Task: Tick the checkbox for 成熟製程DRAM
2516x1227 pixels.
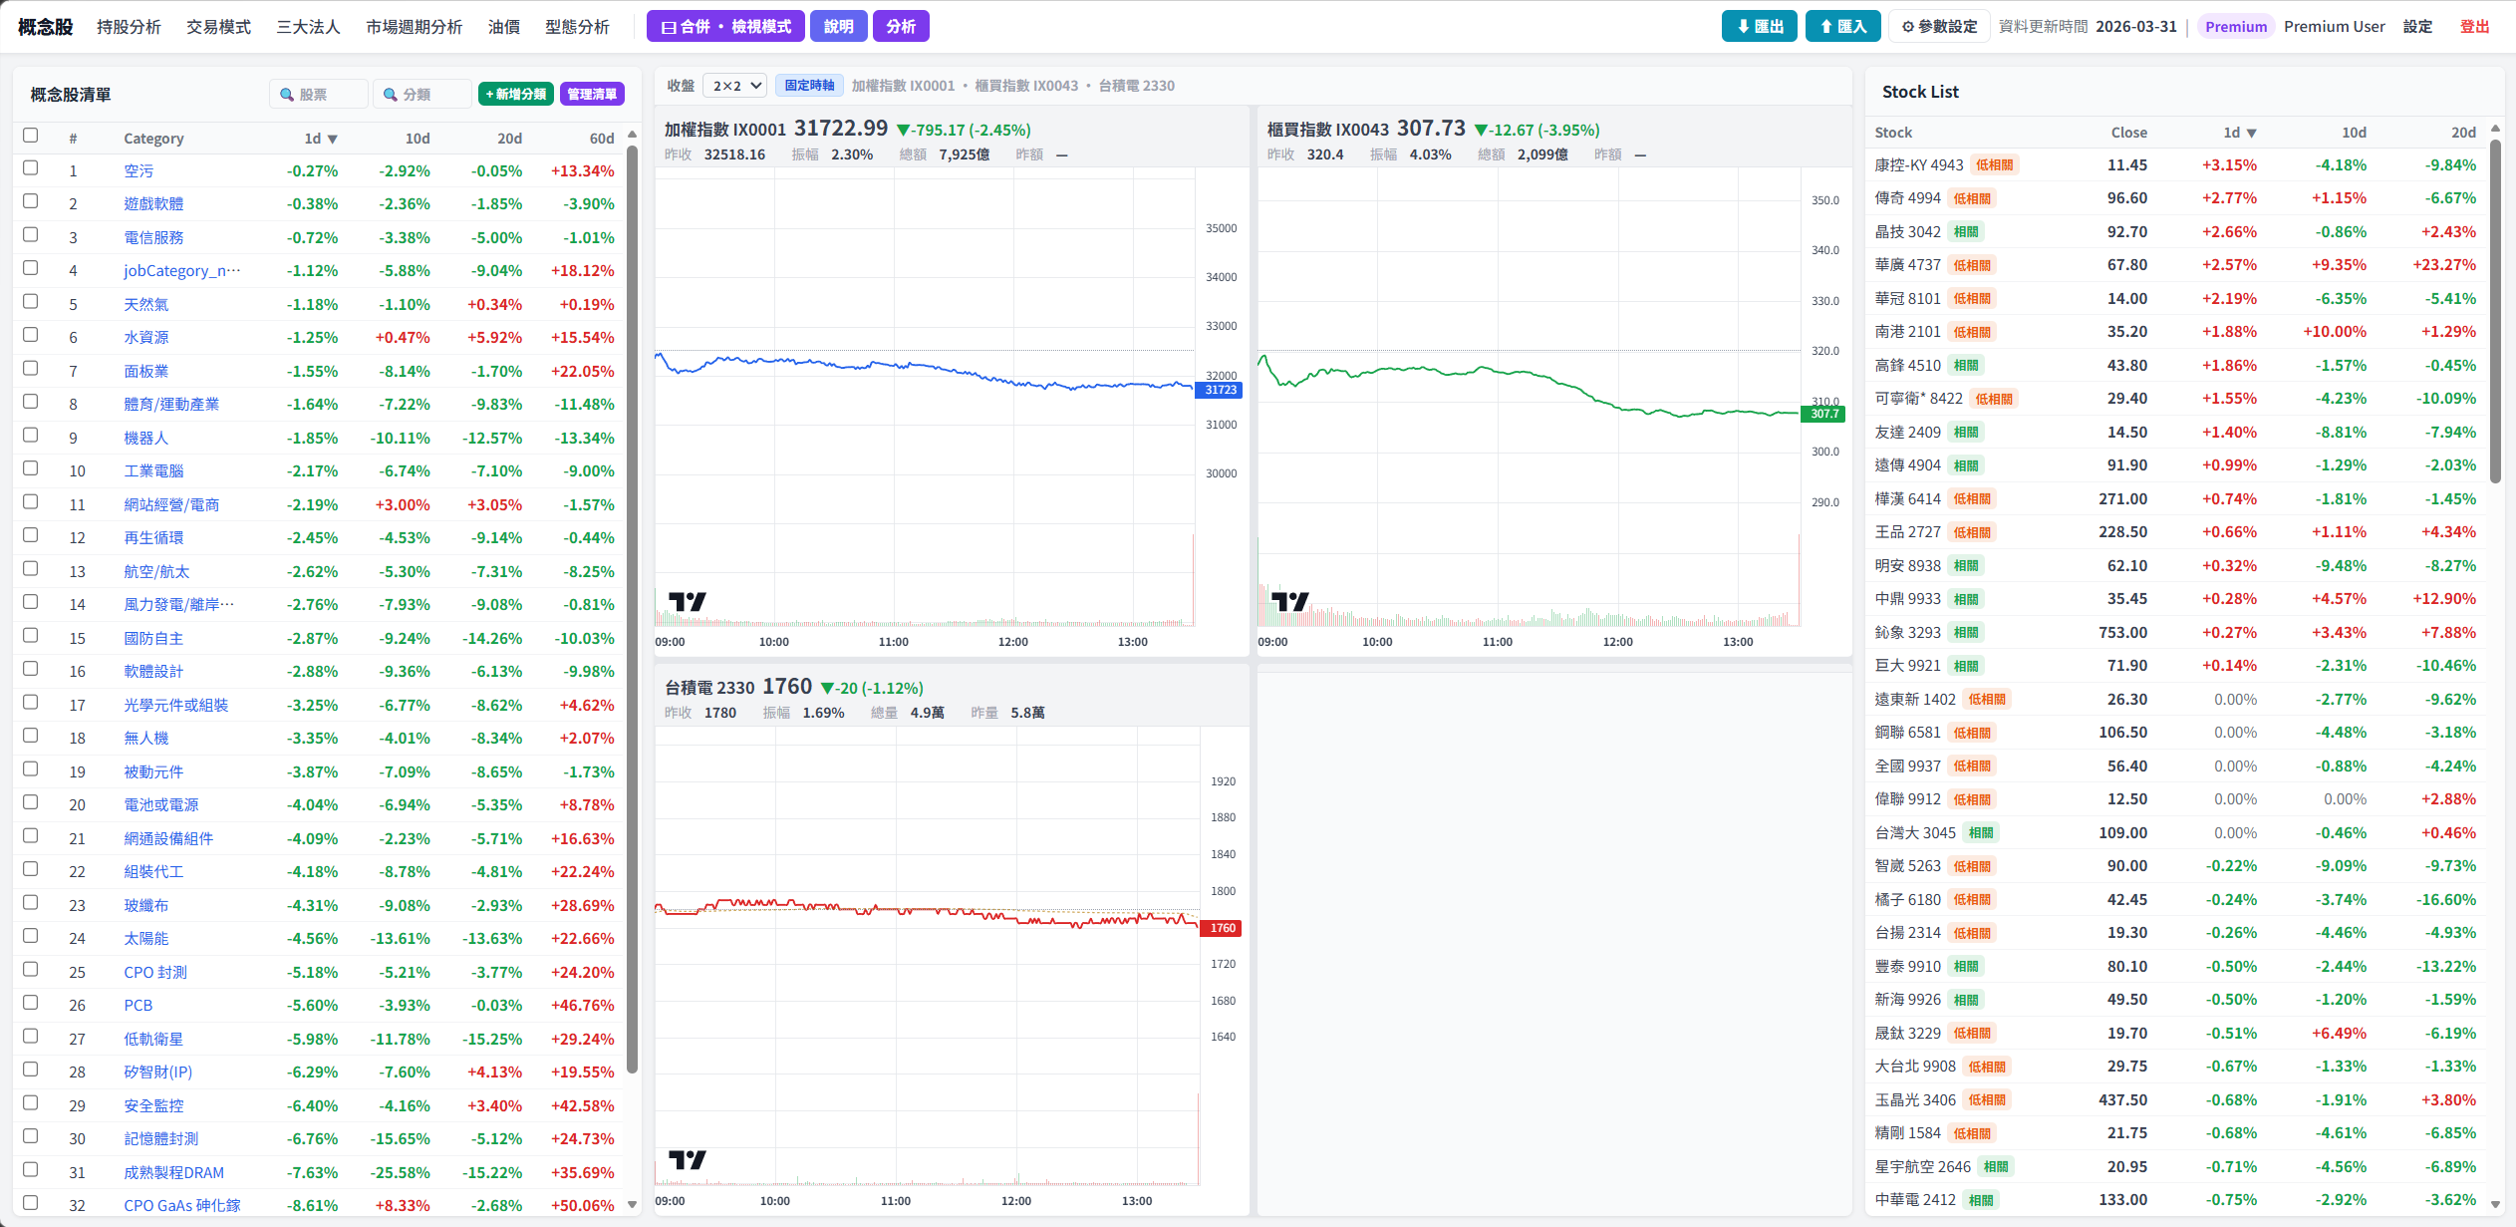Action: pos(31,1170)
